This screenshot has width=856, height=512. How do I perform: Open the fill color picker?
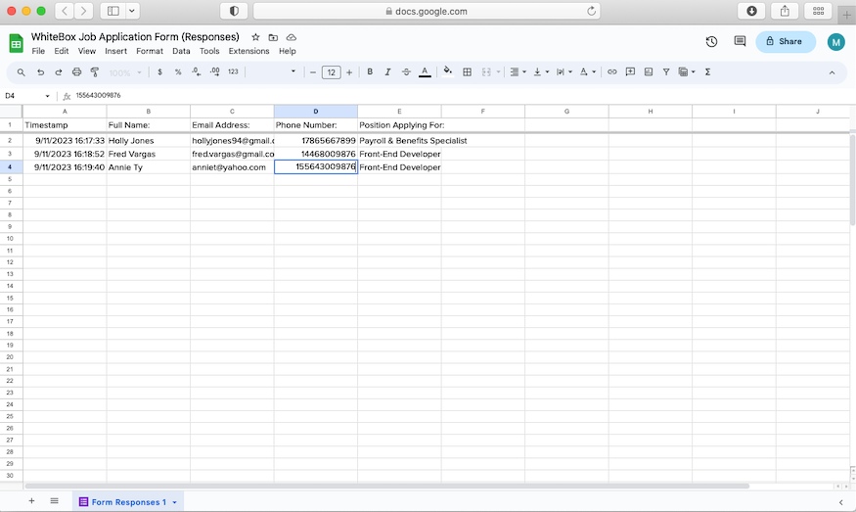click(x=448, y=72)
